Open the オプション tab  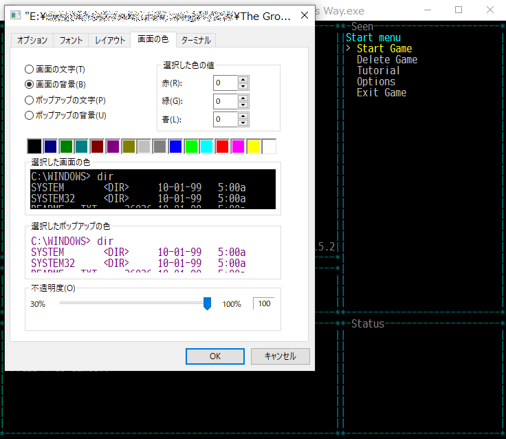coord(32,40)
